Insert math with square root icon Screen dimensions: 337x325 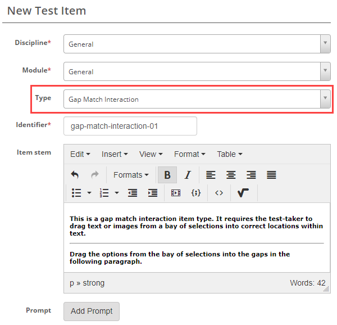(x=243, y=193)
